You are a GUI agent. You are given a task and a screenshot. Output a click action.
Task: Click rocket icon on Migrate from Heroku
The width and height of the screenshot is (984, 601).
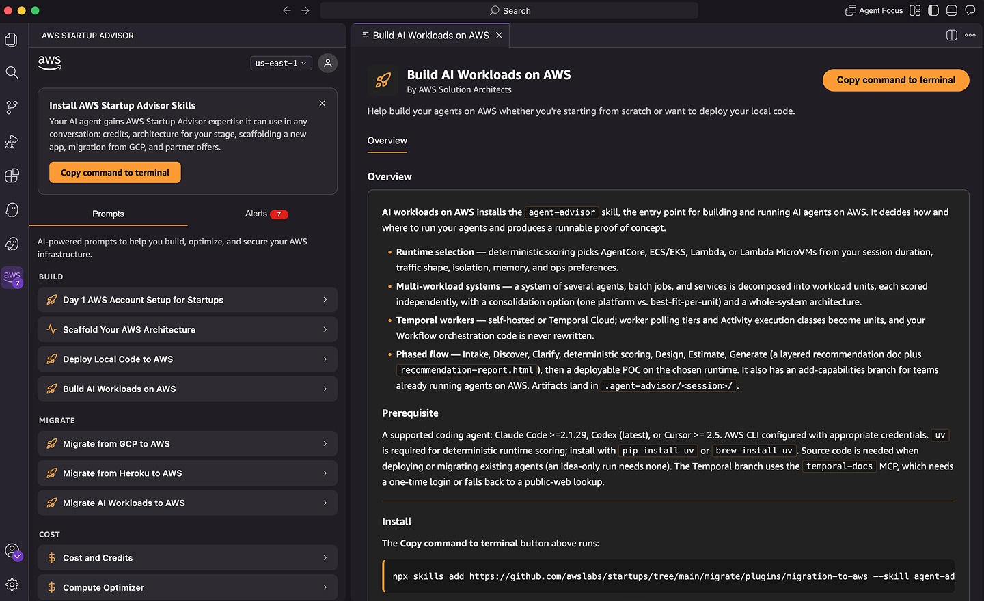[x=51, y=473]
